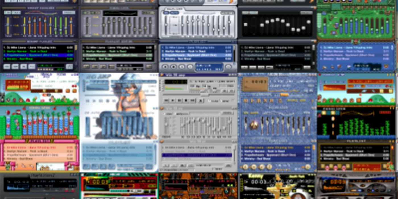Open PRESETS menu in gray metal skin equalizer
This screenshot has height=199, width=398.
(x=148, y=13)
